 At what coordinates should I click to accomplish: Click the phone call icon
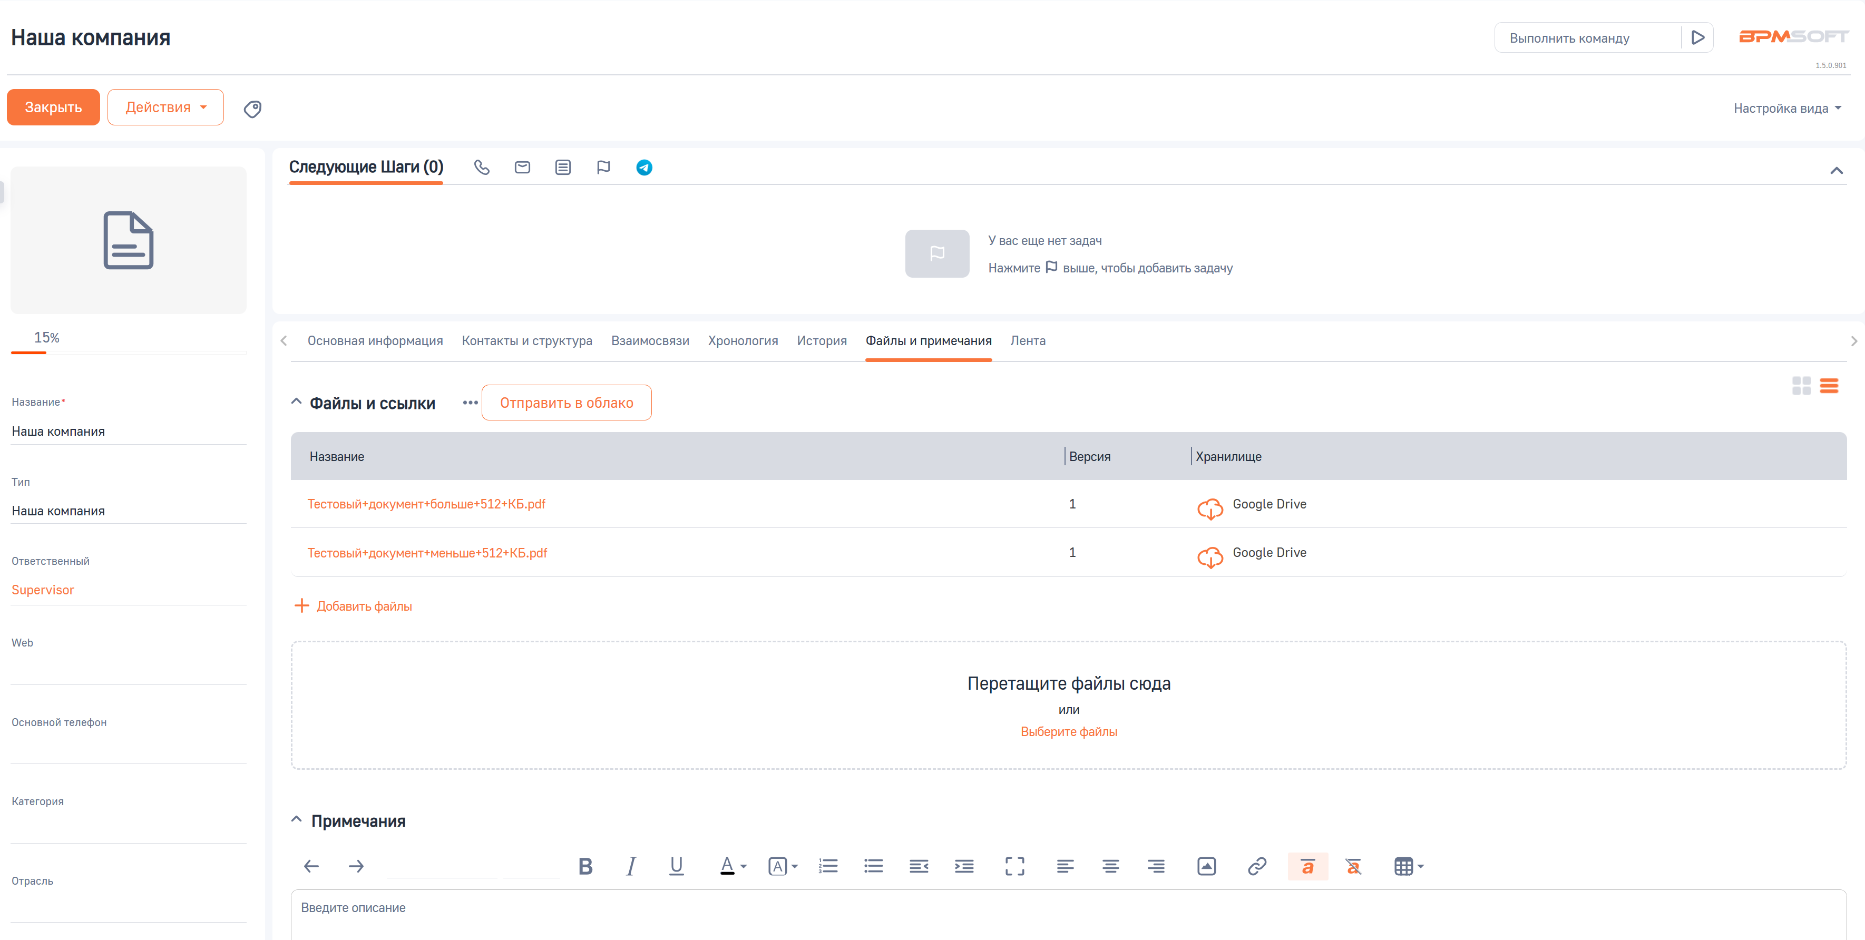pyautogui.click(x=482, y=168)
